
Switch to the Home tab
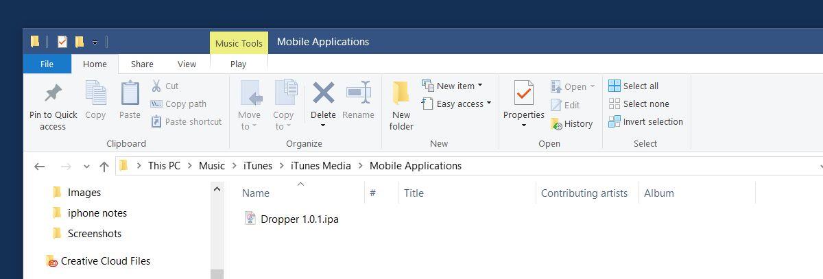[x=95, y=64]
